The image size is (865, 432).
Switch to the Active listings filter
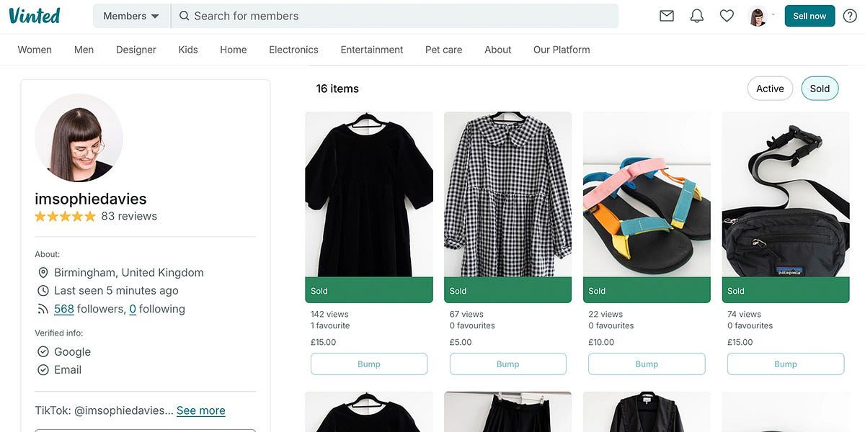(x=770, y=88)
